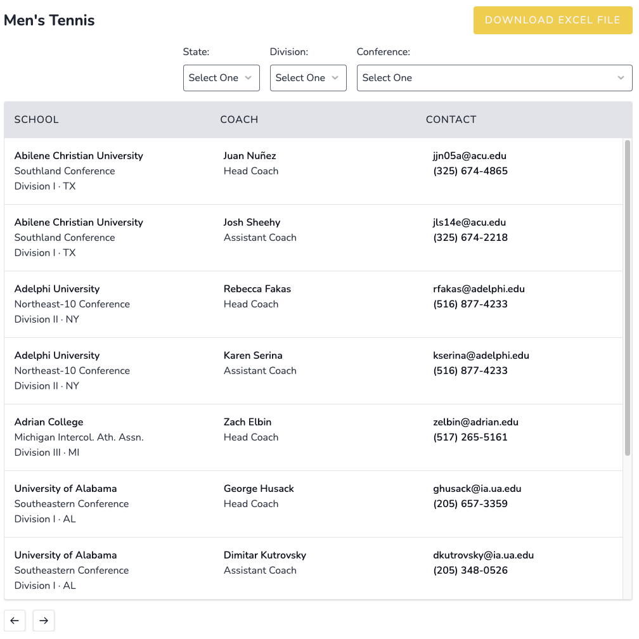Click the SCHOOL column header
This screenshot has width=639, height=639.
click(37, 119)
